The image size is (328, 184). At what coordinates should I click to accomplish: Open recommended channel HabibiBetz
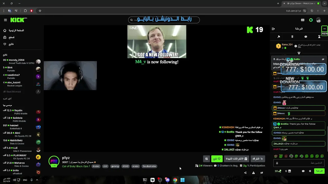click(x=22, y=142)
